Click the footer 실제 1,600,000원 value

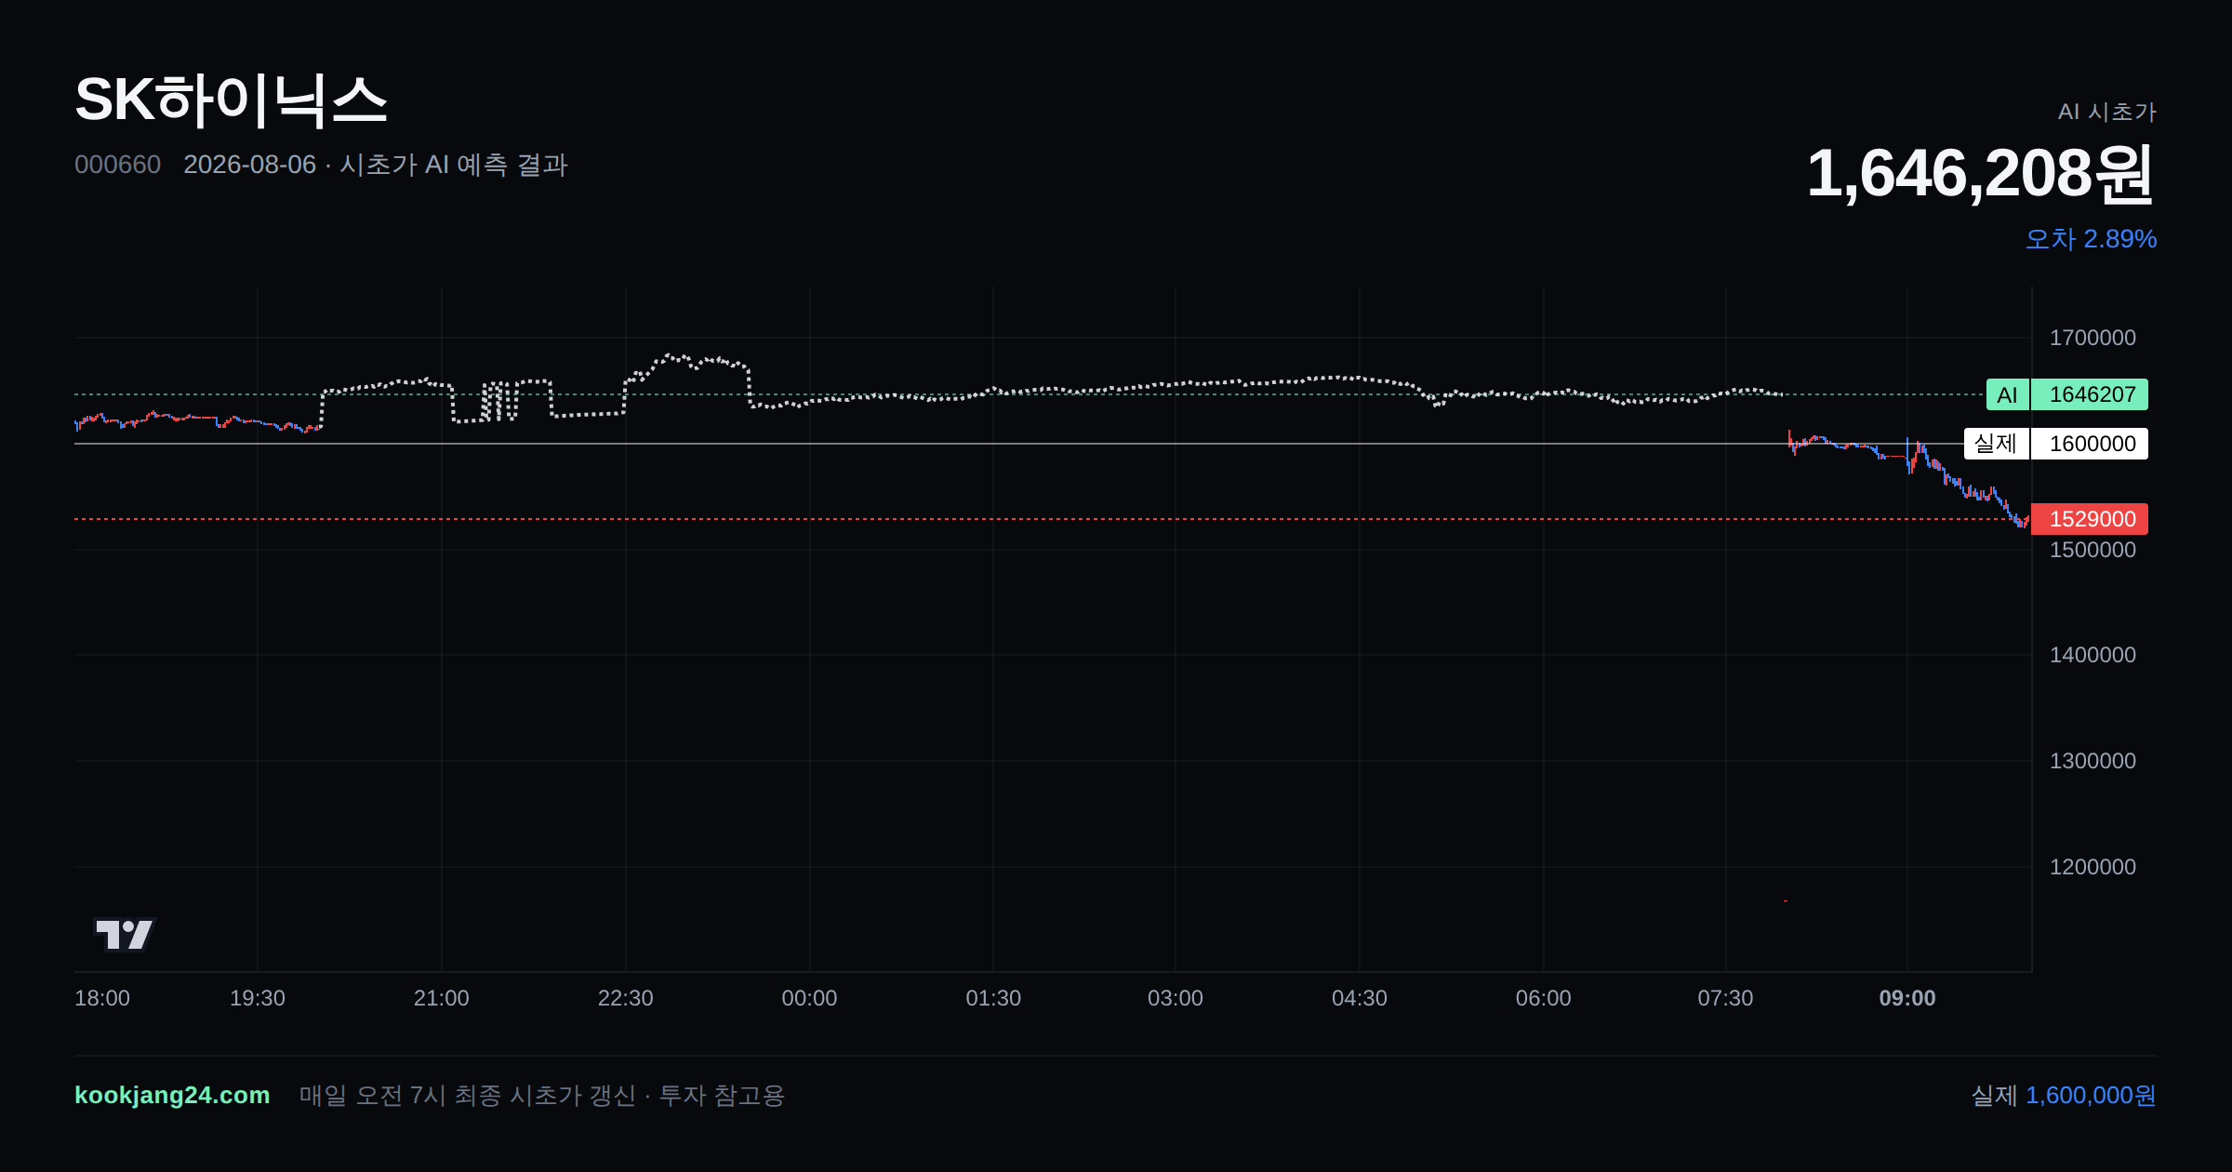[2064, 1095]
